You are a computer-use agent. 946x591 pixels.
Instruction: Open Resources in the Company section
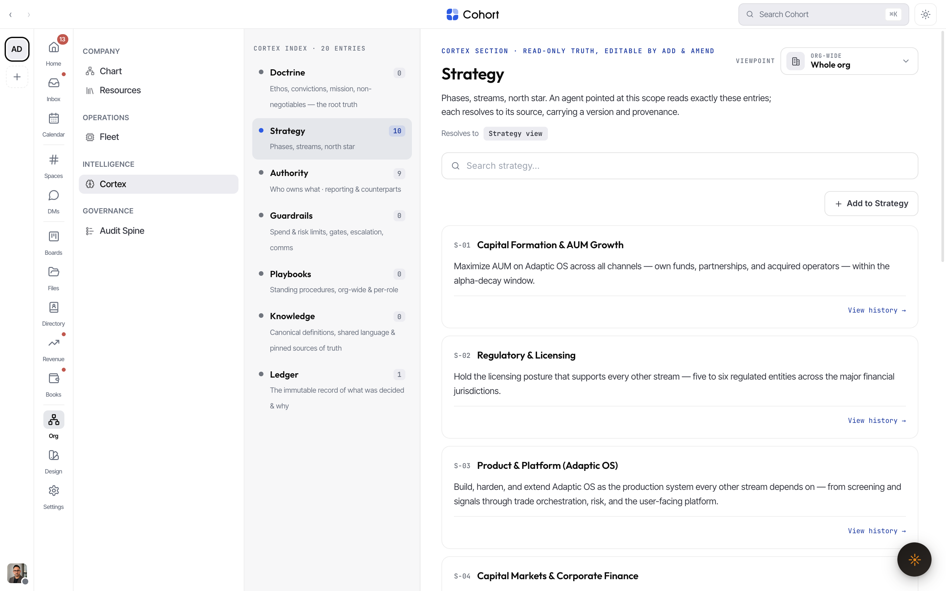158,90
